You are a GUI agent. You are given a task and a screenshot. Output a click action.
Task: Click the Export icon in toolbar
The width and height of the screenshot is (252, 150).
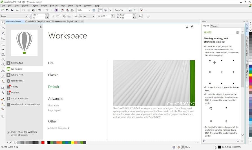pos(67,10)
